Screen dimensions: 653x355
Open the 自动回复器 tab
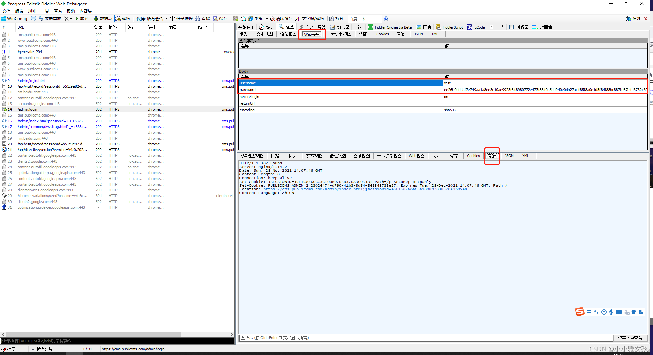pyautogui.click(x=312, y=27)
